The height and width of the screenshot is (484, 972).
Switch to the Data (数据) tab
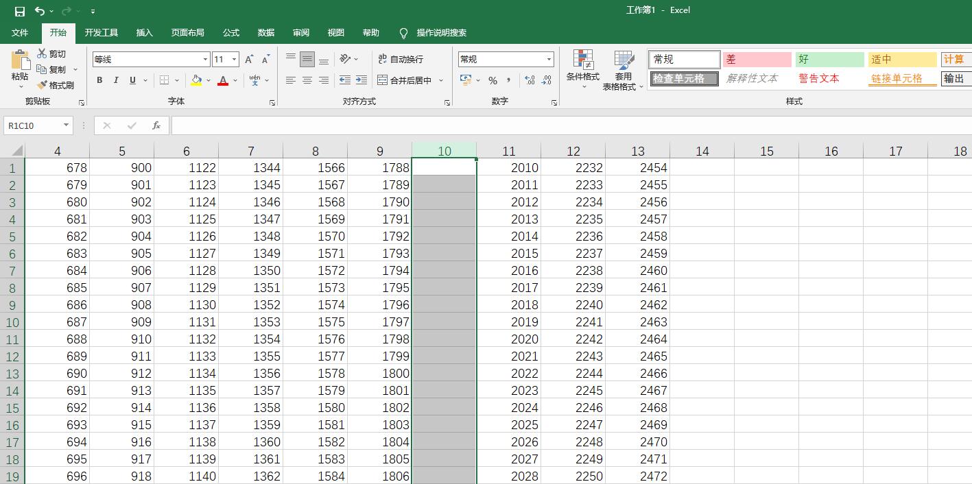pyautogui.click(x=266, y=32)
